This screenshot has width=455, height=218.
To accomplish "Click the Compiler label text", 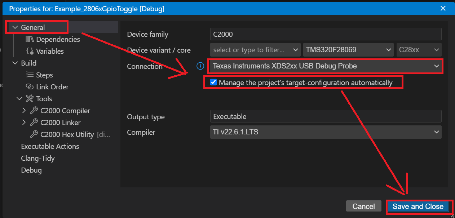I will point(141,132).
